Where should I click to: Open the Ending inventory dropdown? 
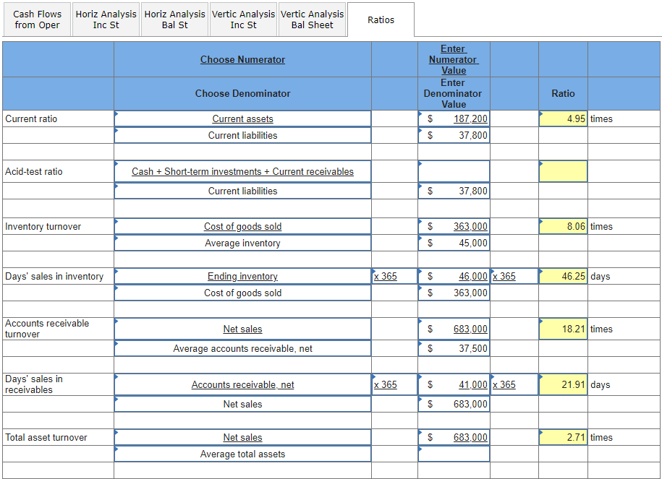243,276
